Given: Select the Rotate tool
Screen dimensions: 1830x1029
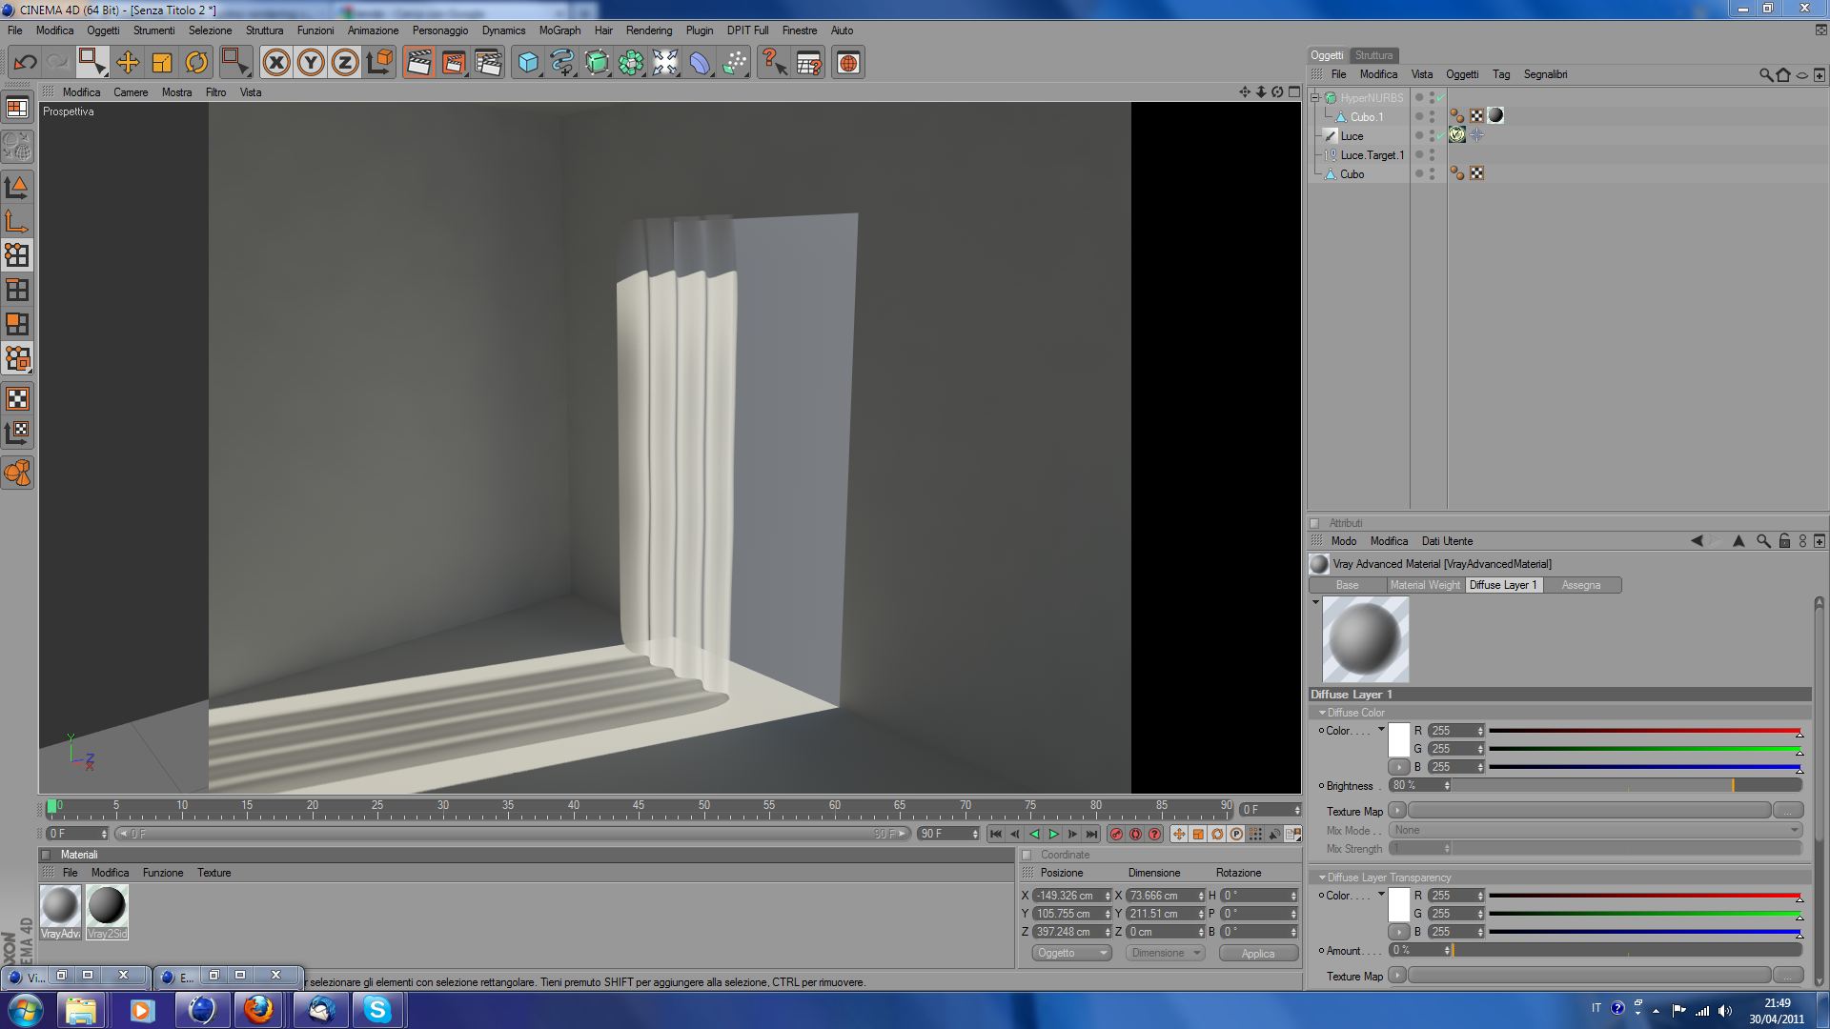Looking at the screenshot, I should coord(196,63).
